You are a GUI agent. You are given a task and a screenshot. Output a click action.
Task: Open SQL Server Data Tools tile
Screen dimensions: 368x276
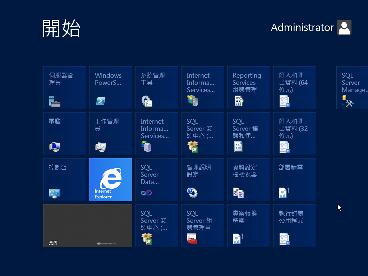pos(157,180)
